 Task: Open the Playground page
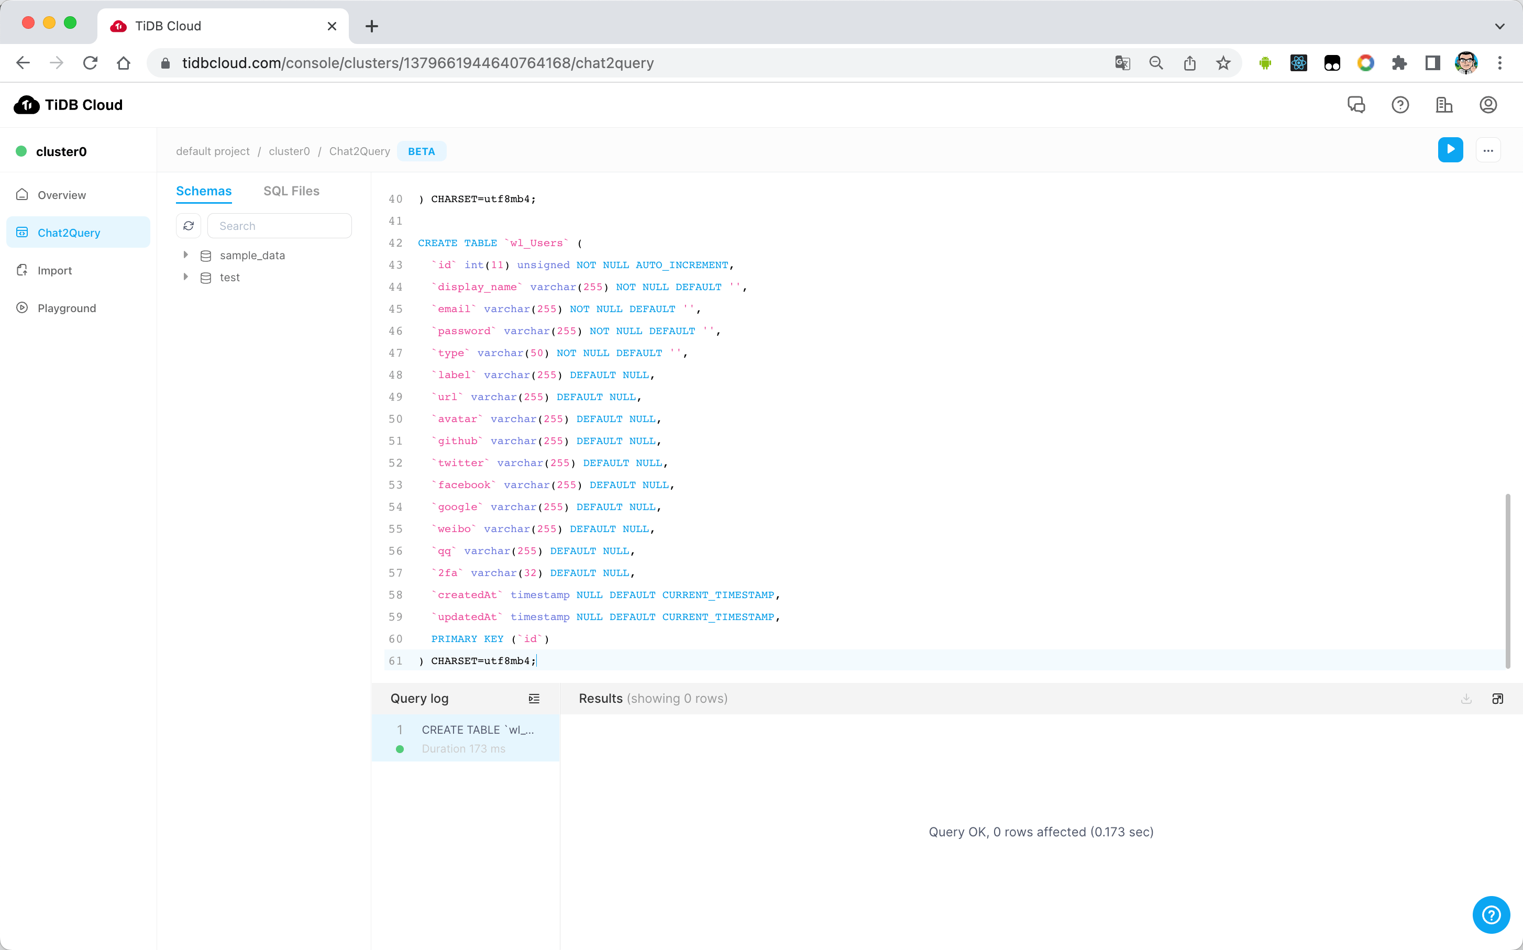click(x=67, y=308)
